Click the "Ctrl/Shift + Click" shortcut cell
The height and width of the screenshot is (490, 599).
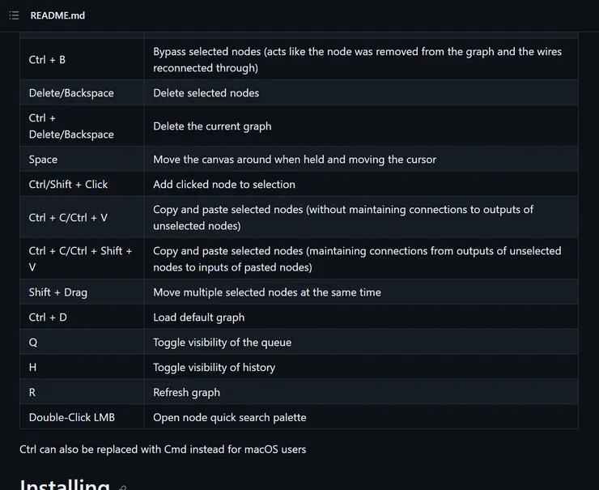tap(68, 185)
